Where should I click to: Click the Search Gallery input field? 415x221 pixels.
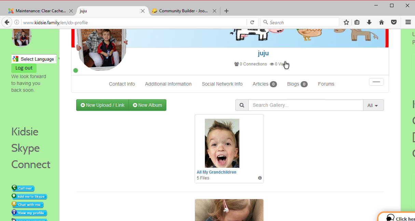click(x=306, y=105)
